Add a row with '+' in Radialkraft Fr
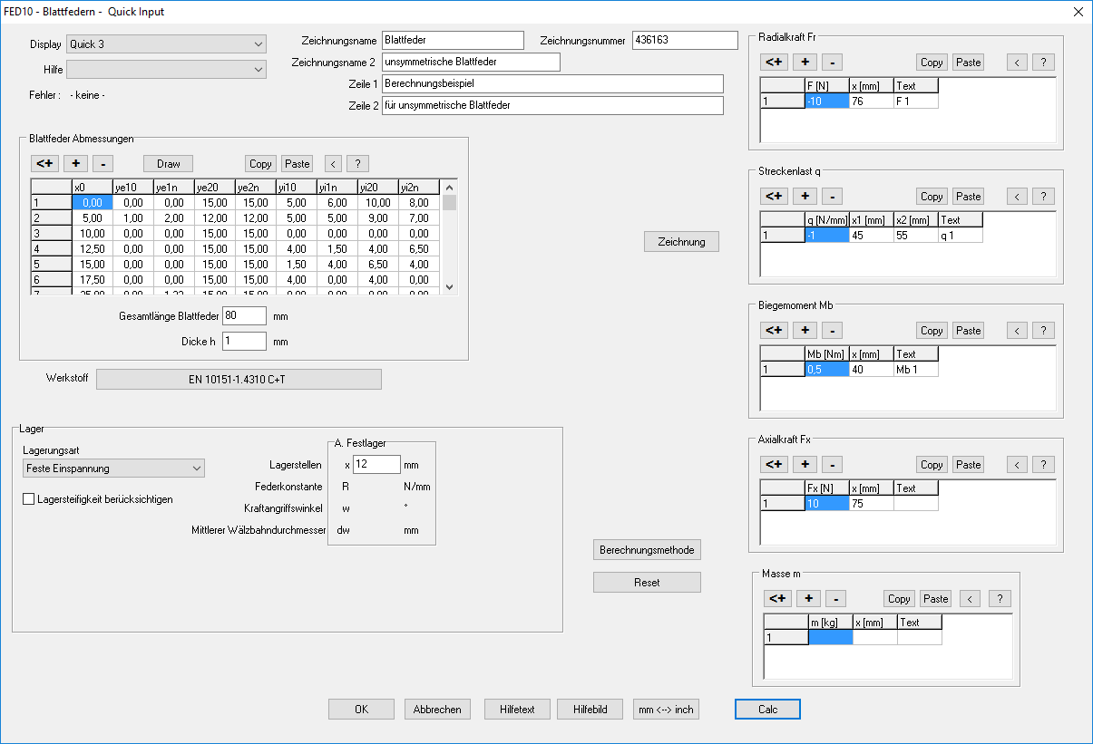 click(805, 63)
